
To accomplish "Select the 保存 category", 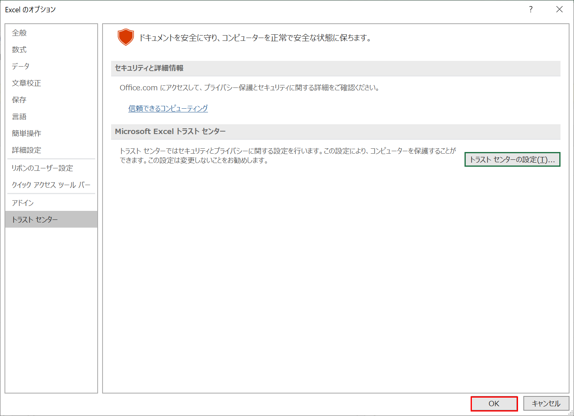I will click(19, 99).
